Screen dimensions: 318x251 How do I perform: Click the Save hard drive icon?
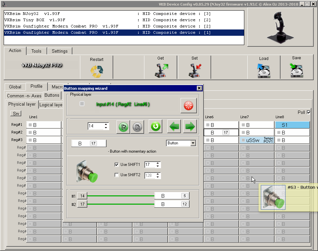point(296,70)
